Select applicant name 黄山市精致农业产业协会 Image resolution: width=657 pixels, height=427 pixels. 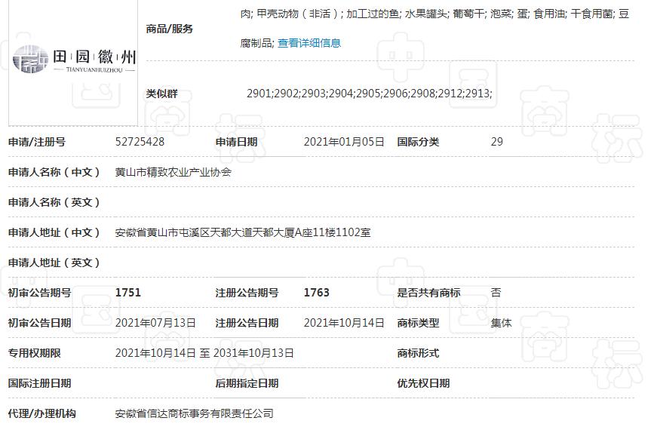coord(173,172)
